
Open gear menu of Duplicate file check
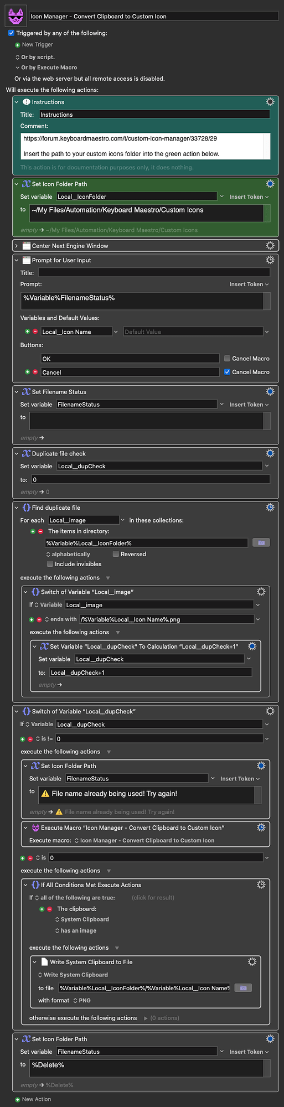pos(270,453)
